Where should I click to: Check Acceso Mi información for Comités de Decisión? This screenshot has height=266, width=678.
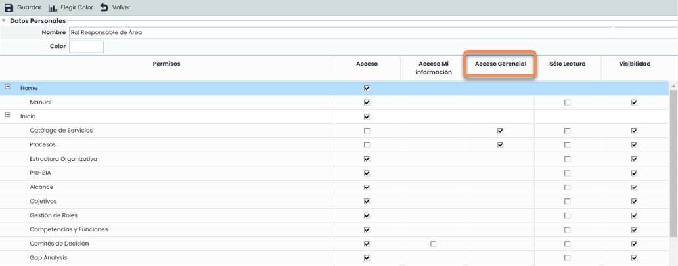coord(433,244)
